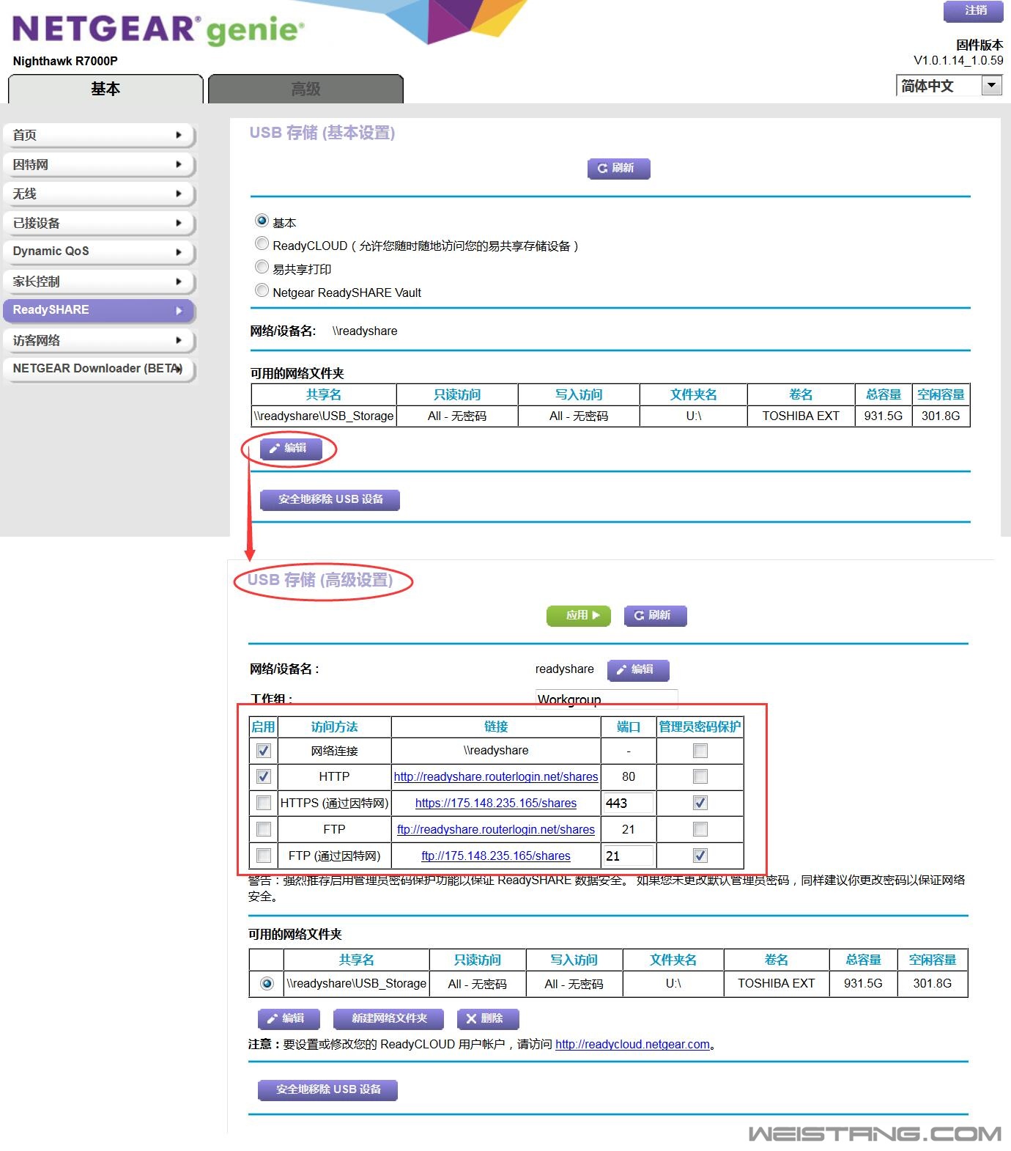Select the 易共享打印 radio option
Image resolution: width=1011 pixels, height=1151 pixels.
pos(262,267)
